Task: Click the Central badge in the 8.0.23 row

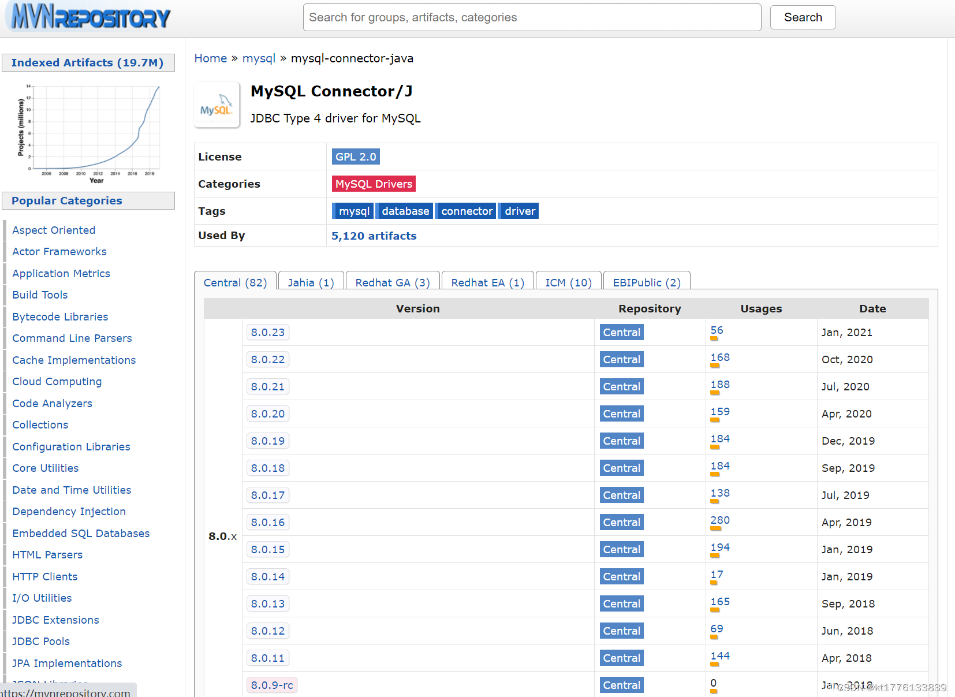Action: (622, 332)
